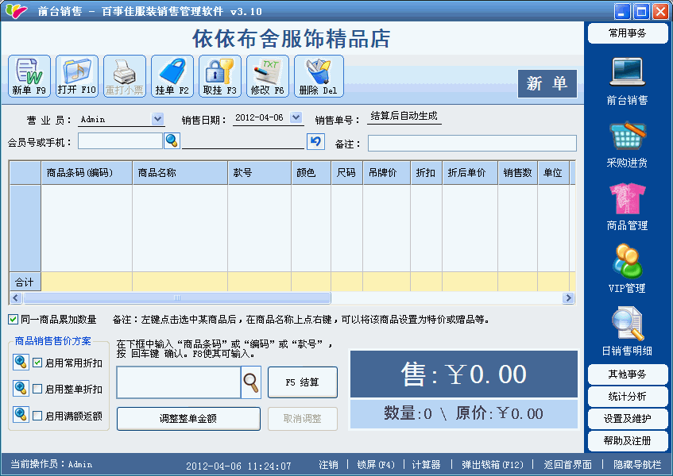Viewport: 673px width, 476px height.
Task: Open the 统计分析 sidebar section
Action: 628,397
